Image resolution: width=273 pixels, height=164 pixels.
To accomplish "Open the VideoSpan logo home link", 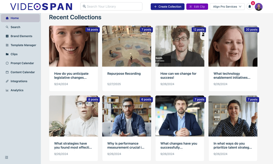I will click(x=40, y=7).
